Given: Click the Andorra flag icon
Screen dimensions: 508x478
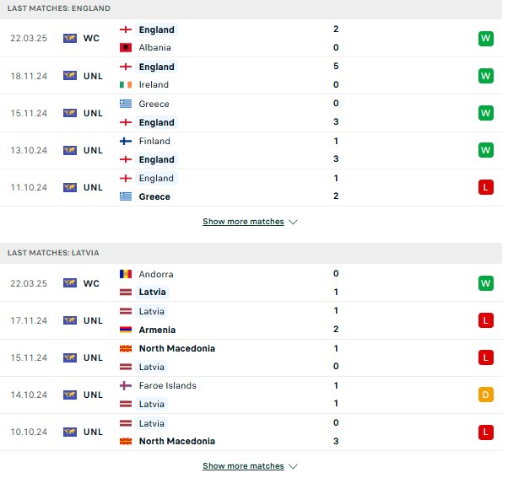Looking at the screenshot, I should click(x=126, y=274).
